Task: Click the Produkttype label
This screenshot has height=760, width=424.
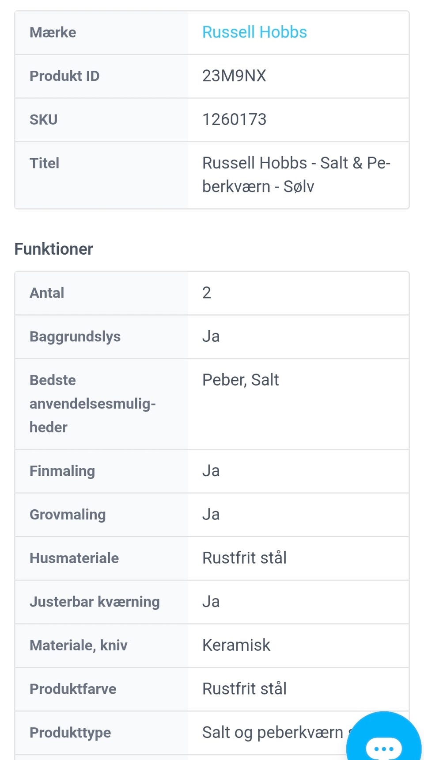Action: click(x=70, y=733)
